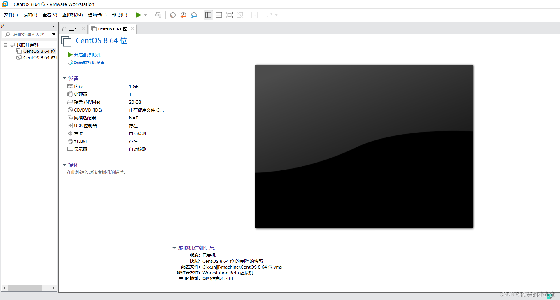Revert to snapshot with the orange arrow icon
The image size is (560, 300).
(183, 15)
